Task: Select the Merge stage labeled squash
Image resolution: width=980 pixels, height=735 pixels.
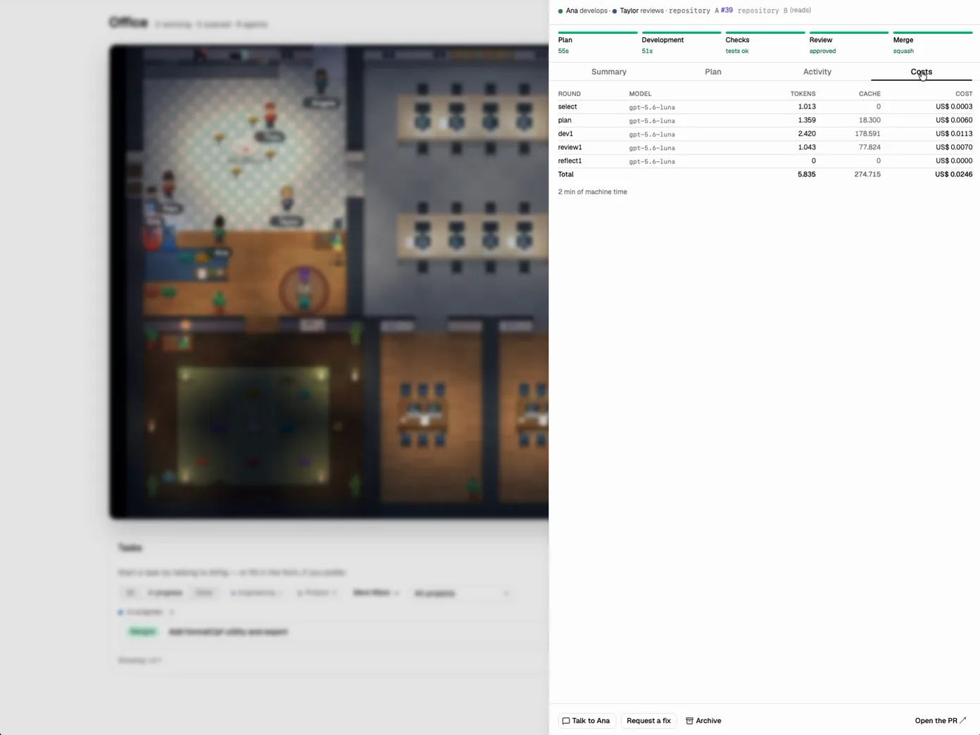Action: pos(933,43)
